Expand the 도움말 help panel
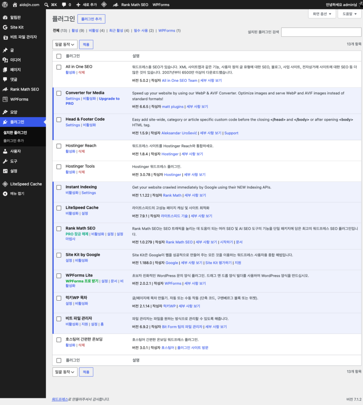The width and height of the screenshot is (363, 405). [x=350, y=14]
